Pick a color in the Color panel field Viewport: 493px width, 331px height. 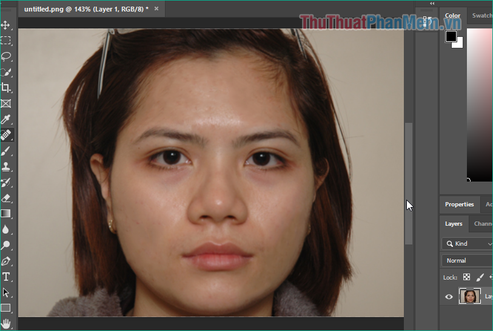[x=480, y=105]
